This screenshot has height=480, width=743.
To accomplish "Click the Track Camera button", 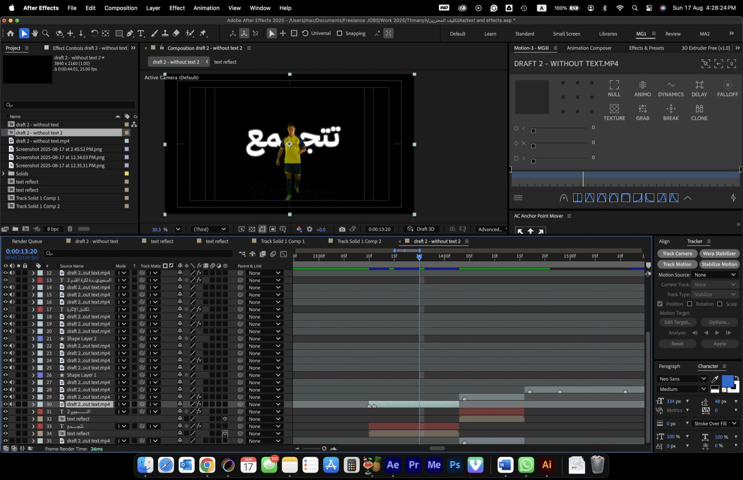I will click(x=677, y=253).
